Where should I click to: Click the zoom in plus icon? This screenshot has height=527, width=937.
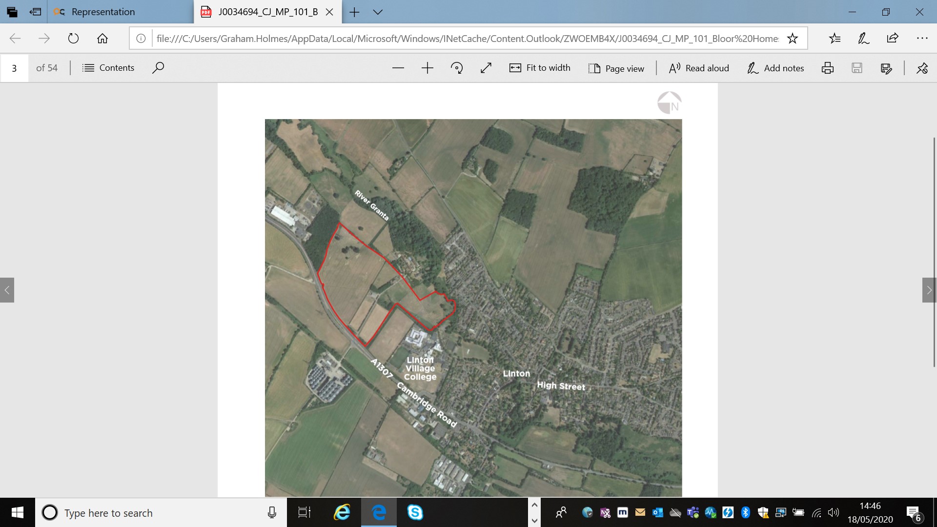click(427, 68)
